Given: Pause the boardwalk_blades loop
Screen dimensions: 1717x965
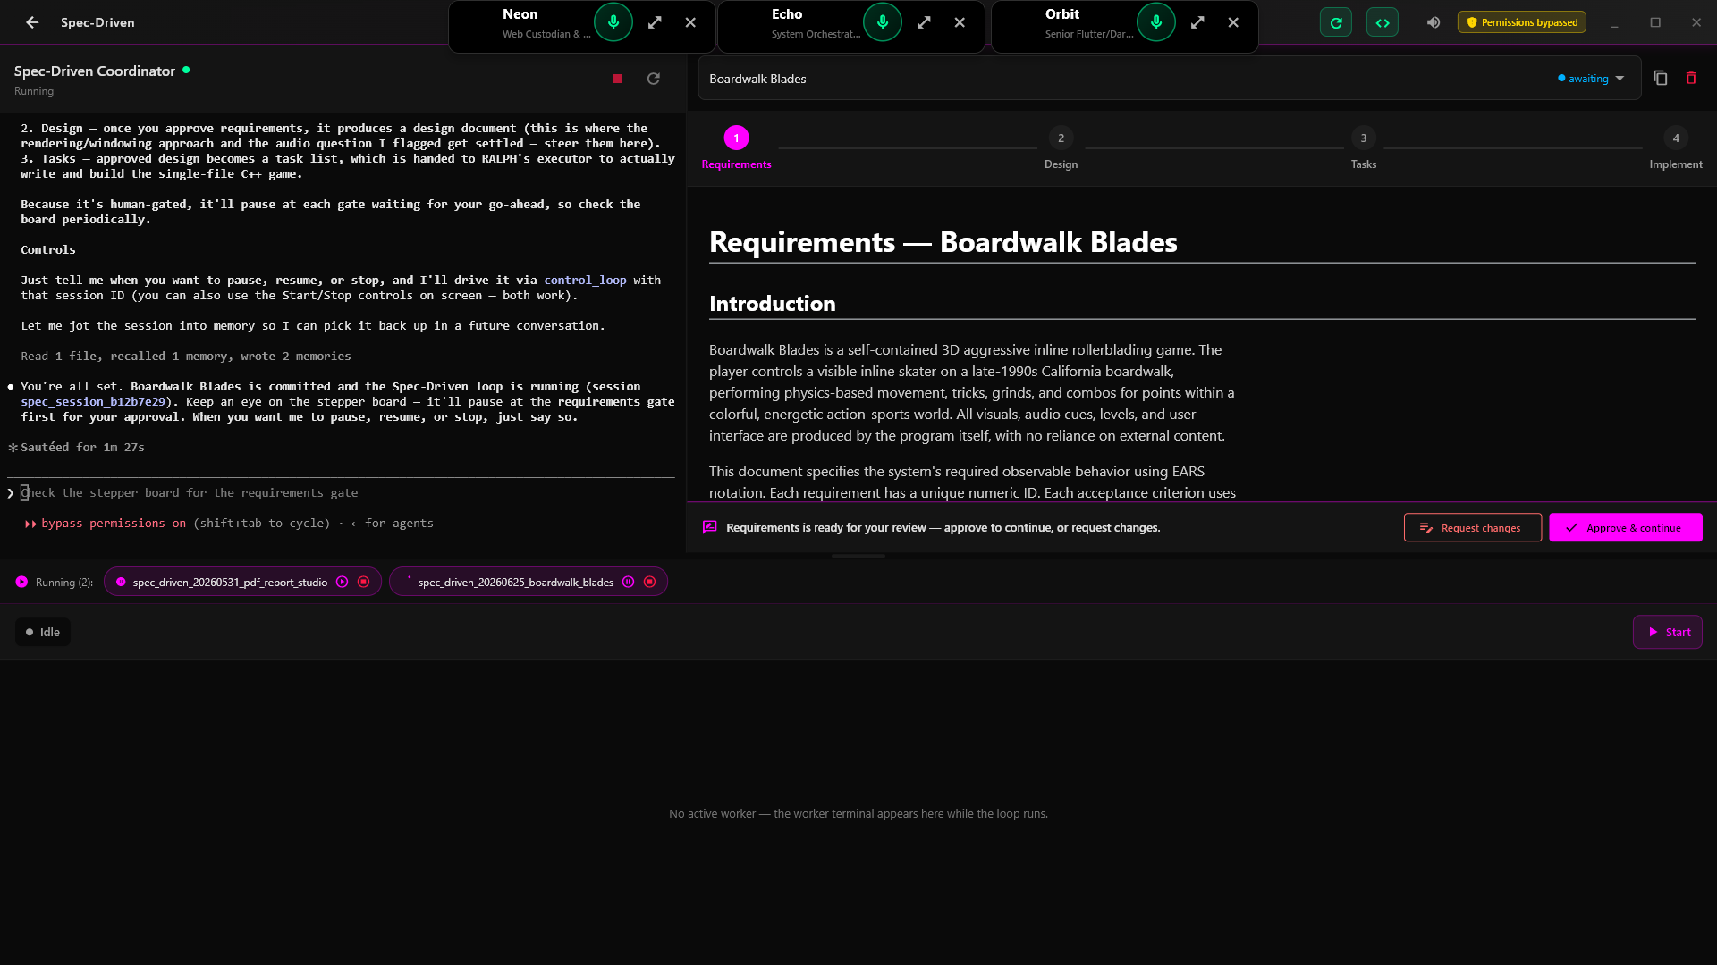Looking at the screenshot, I should coord(628,583).
